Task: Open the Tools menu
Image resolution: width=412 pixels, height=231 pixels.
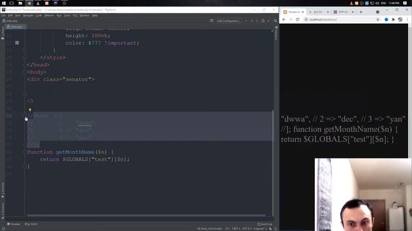Action: click(x=67, y=15)
